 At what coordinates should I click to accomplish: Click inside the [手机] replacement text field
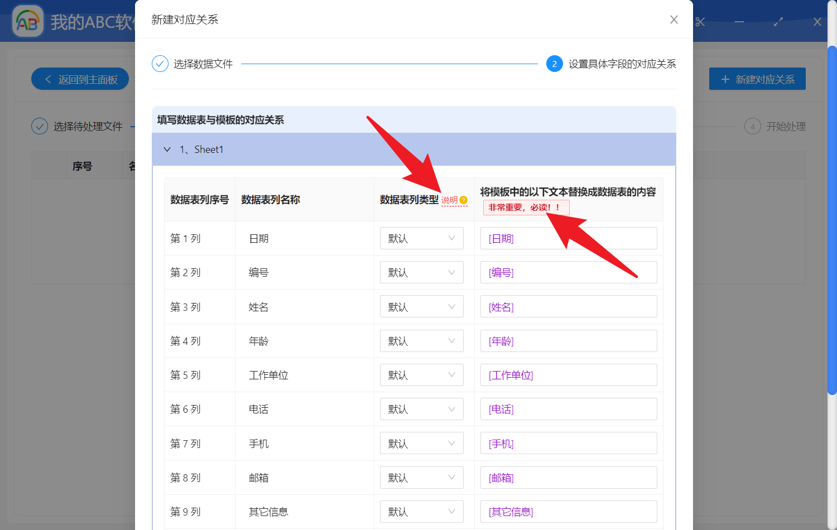click(x=568, y=443)
